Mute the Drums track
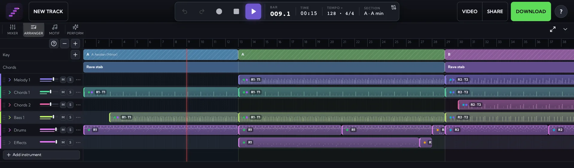Screen dimensions: 574x168 [63, 130]
